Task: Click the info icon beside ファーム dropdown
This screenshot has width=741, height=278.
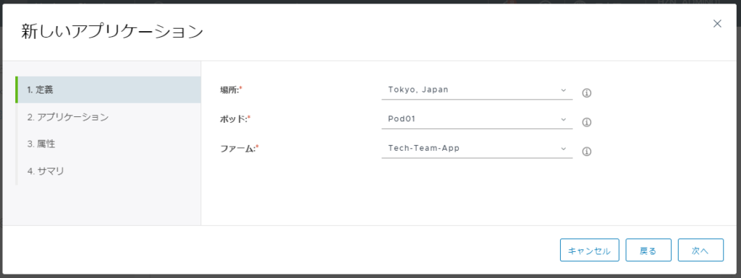Action: click(587, 152)
